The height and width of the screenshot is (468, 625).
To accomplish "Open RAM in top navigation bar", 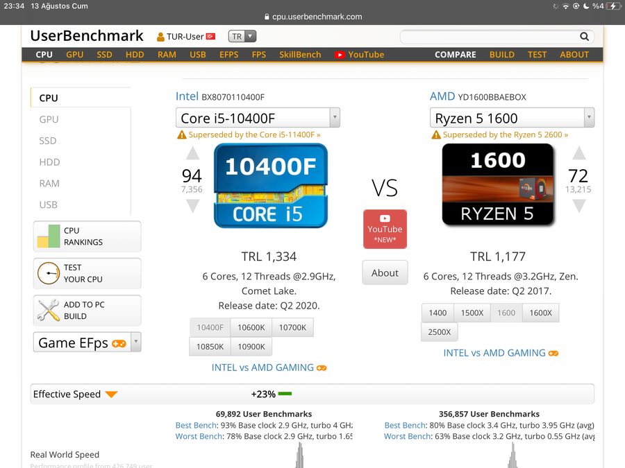I will 167,55.
